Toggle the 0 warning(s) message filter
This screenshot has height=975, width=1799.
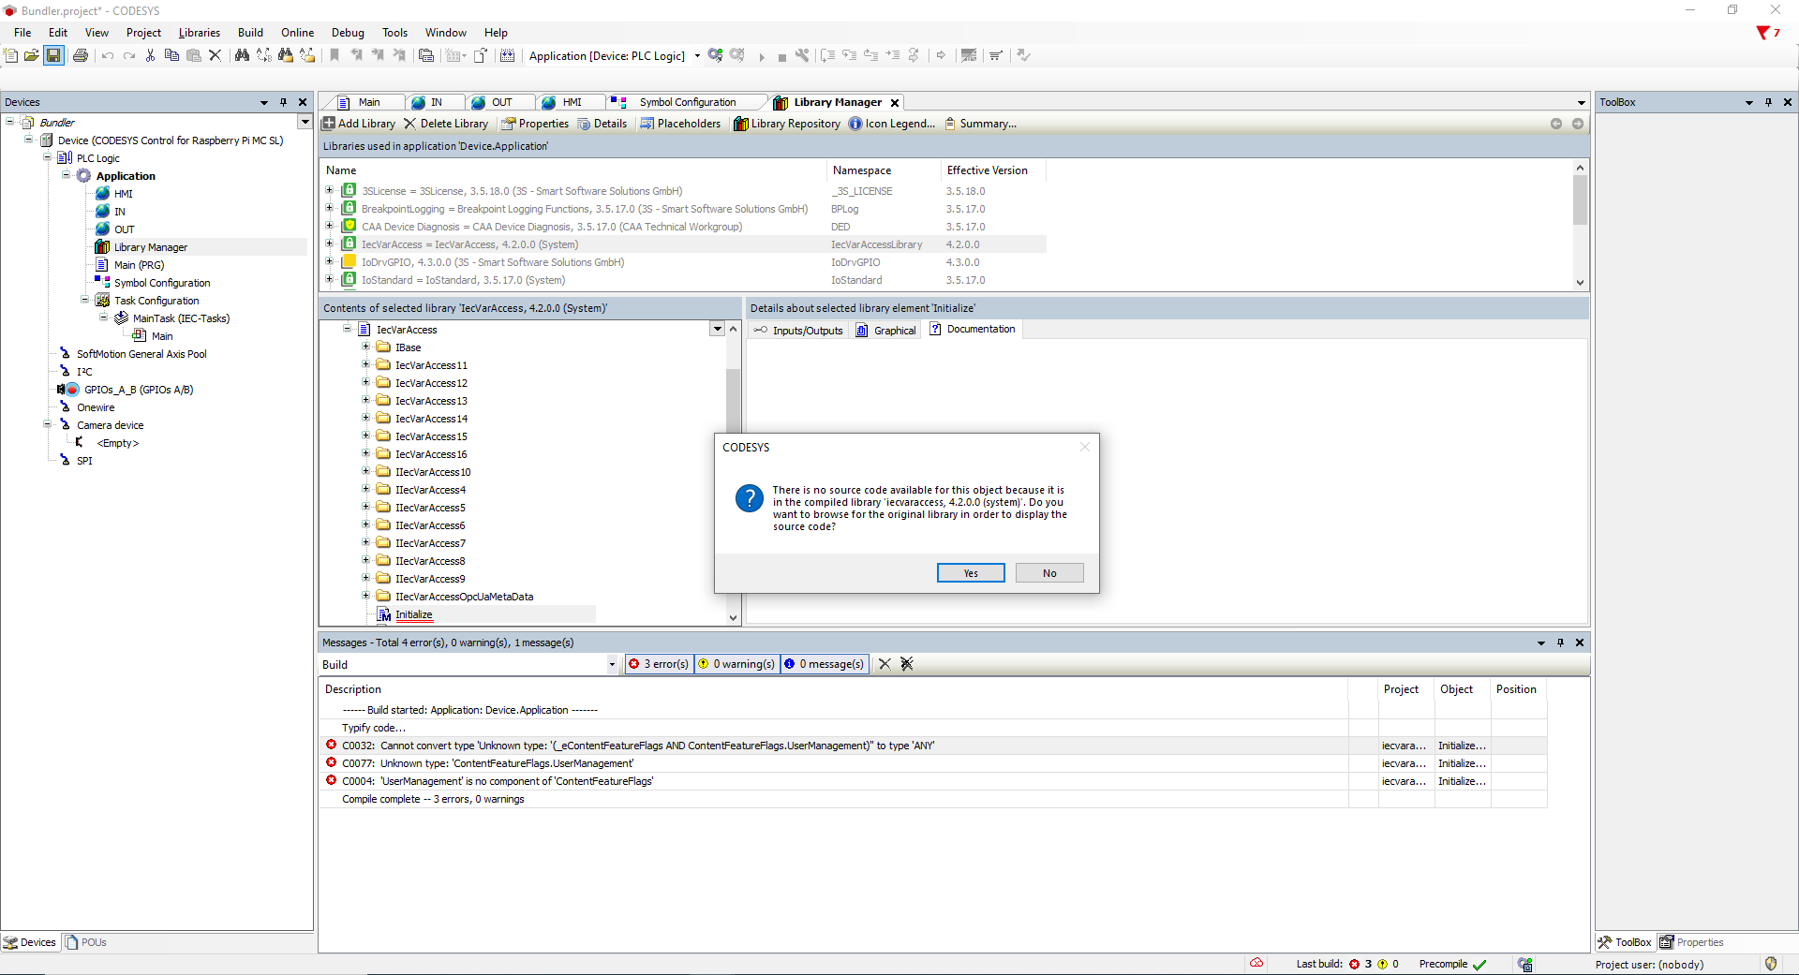click(x=736, y=664)
